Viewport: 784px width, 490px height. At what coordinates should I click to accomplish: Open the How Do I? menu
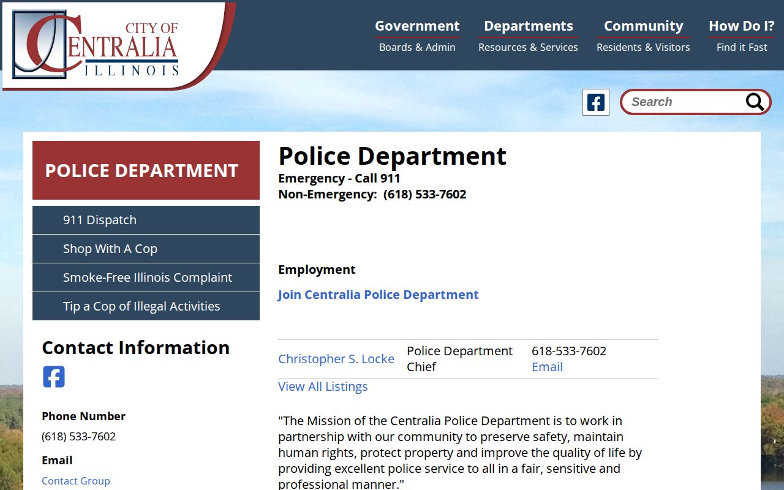(742, 36)
